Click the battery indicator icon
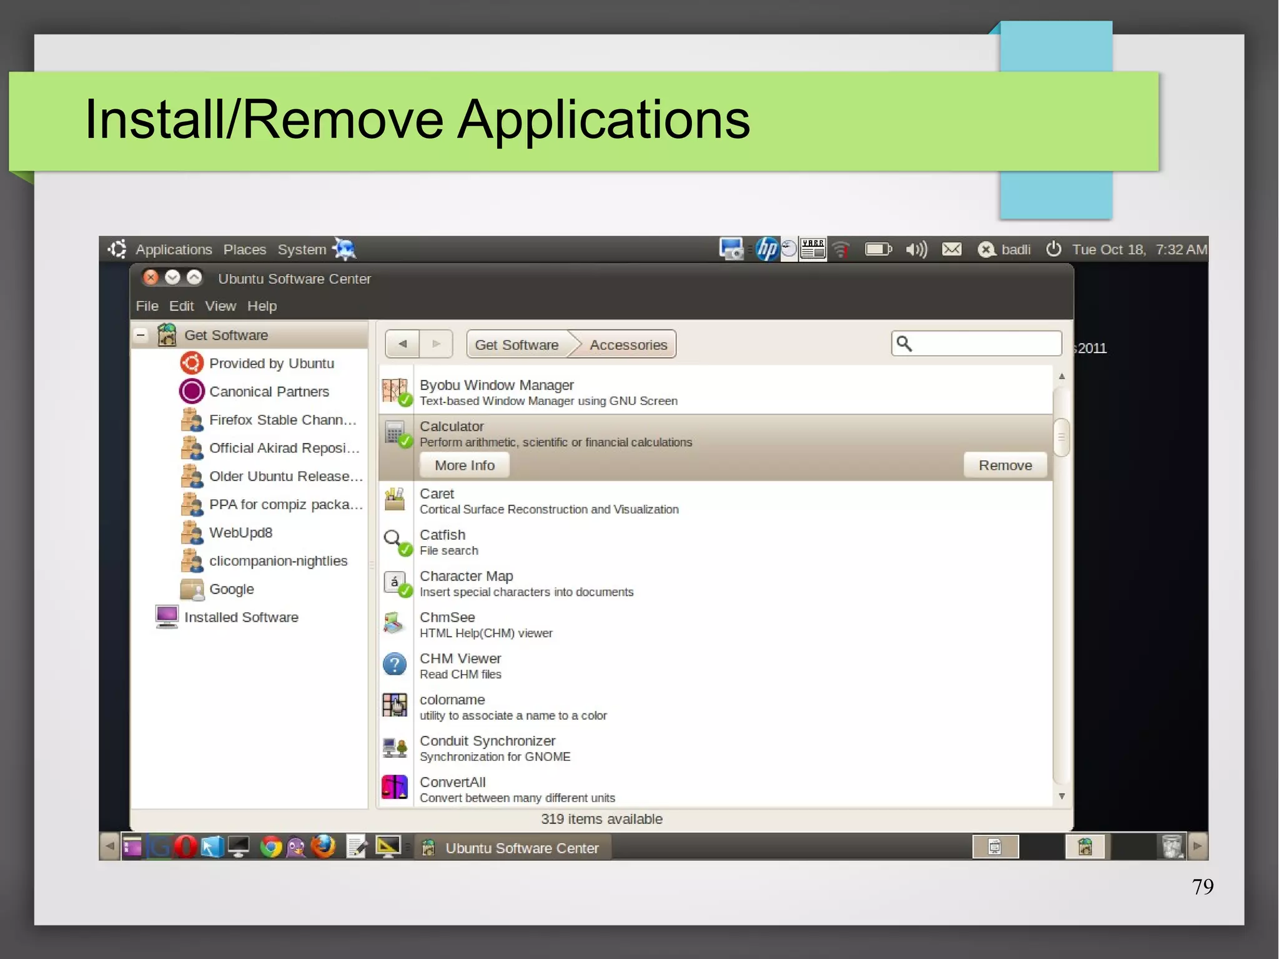Viewport: 1279px width, 959px height. point(878,250)
